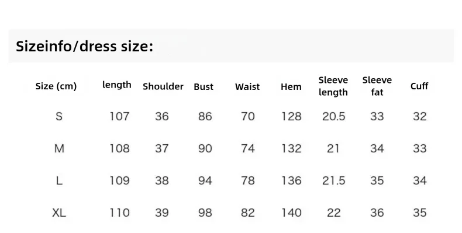
Task: Click the 107 length value for S
Action: point(120,117)
